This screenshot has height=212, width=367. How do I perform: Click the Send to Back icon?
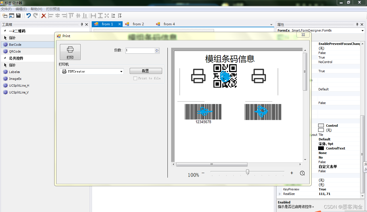[x=120, y=16]
